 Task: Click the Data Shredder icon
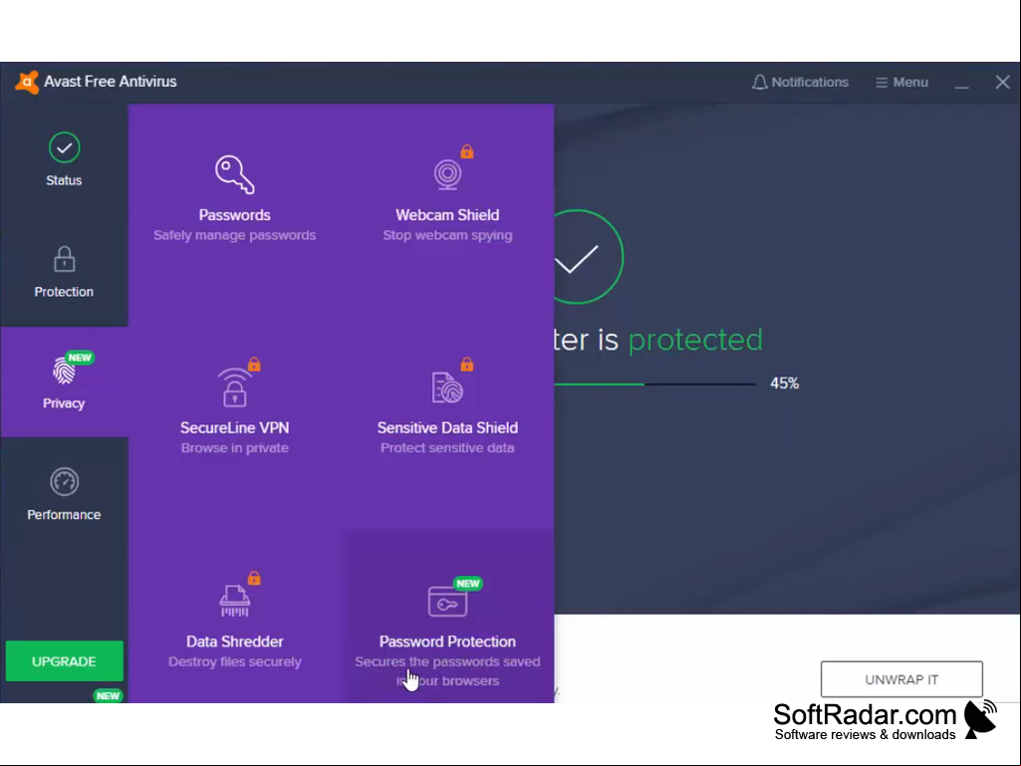point(234,601)
